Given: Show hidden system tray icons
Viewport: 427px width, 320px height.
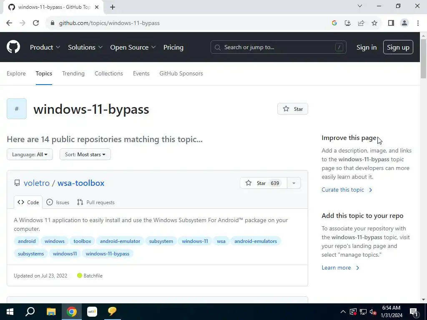Looking at the screenshot, I should pyautogui.click(x=343, y=312).
